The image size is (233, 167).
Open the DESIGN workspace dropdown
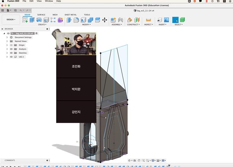[11, 19]
